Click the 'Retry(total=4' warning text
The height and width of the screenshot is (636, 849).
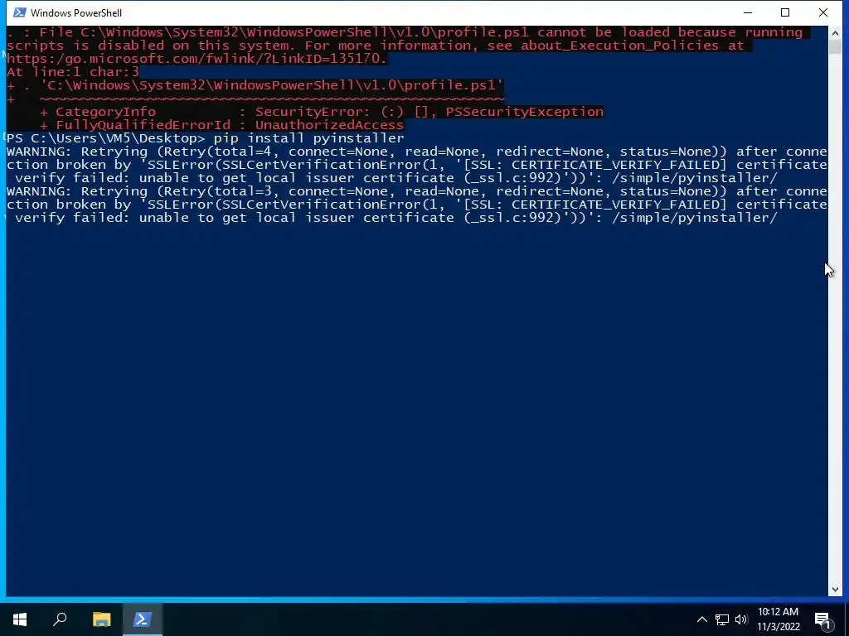pyautogui.click(x=217, y=152)
